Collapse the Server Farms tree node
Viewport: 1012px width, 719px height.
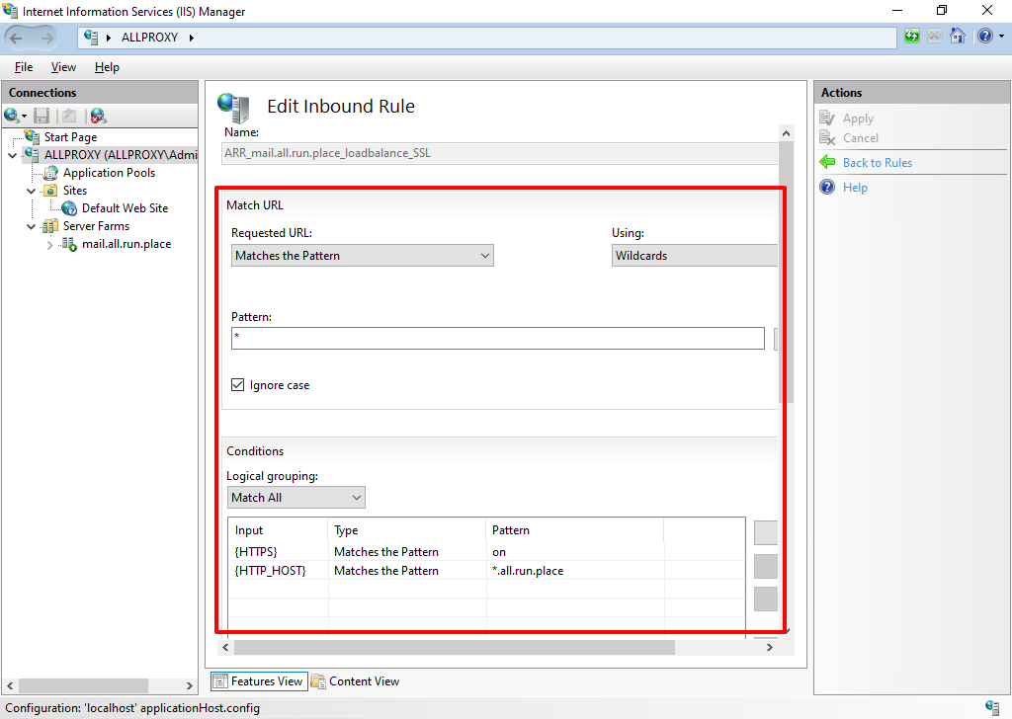[31, 227]
